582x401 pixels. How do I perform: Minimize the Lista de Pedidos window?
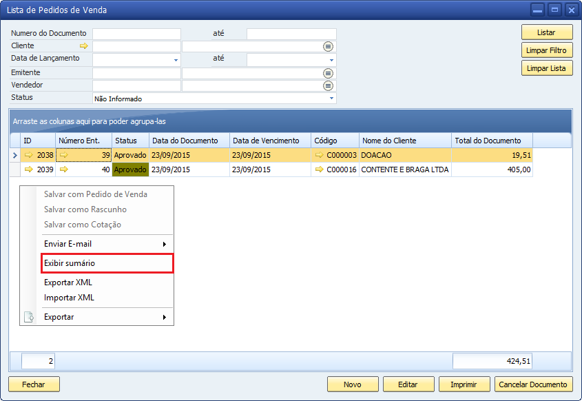537,10
